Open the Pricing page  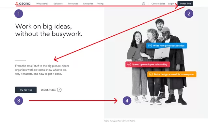100,4
